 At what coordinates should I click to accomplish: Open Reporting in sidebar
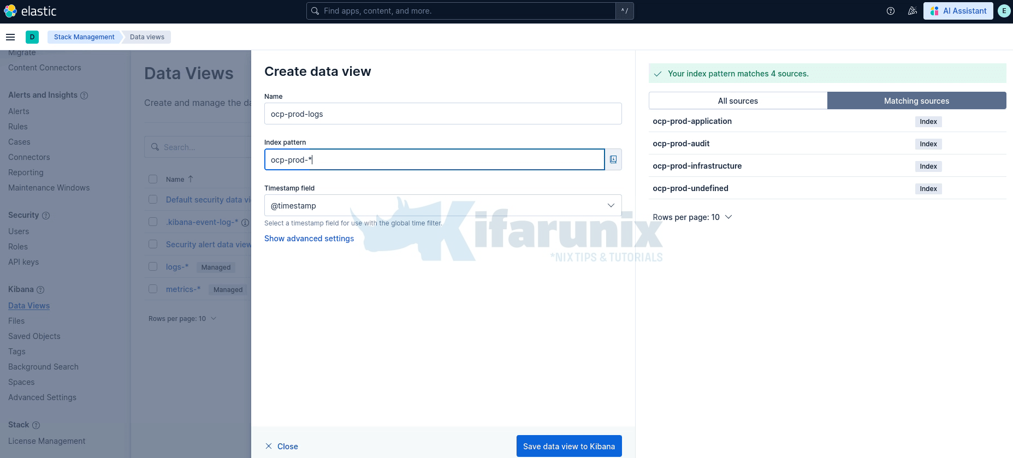26,173
